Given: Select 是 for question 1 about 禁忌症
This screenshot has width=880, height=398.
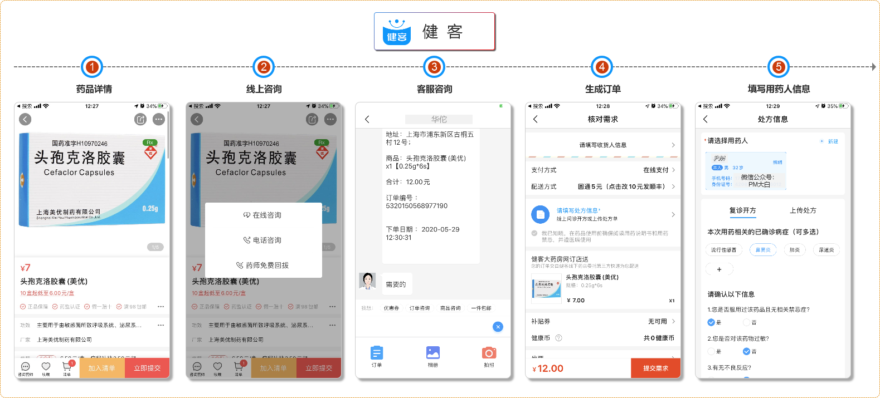Looking at the screenshot, I should click(711, 322).
